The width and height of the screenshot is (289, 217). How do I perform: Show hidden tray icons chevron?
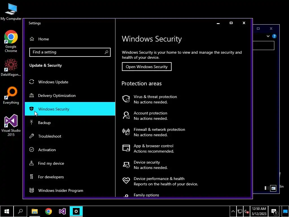pos(233,211)
